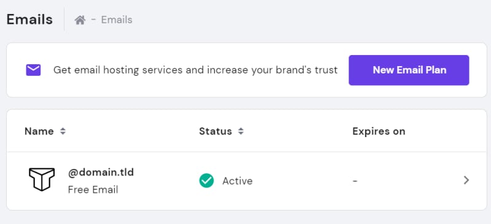Click the Free Email plan label

[x=93, y=190]
